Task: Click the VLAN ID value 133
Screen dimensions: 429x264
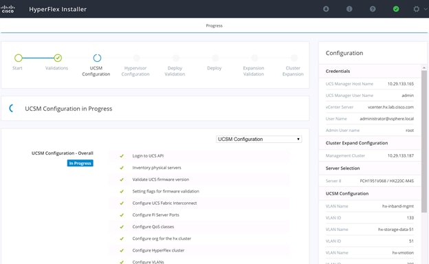Action: coord(410,218)
